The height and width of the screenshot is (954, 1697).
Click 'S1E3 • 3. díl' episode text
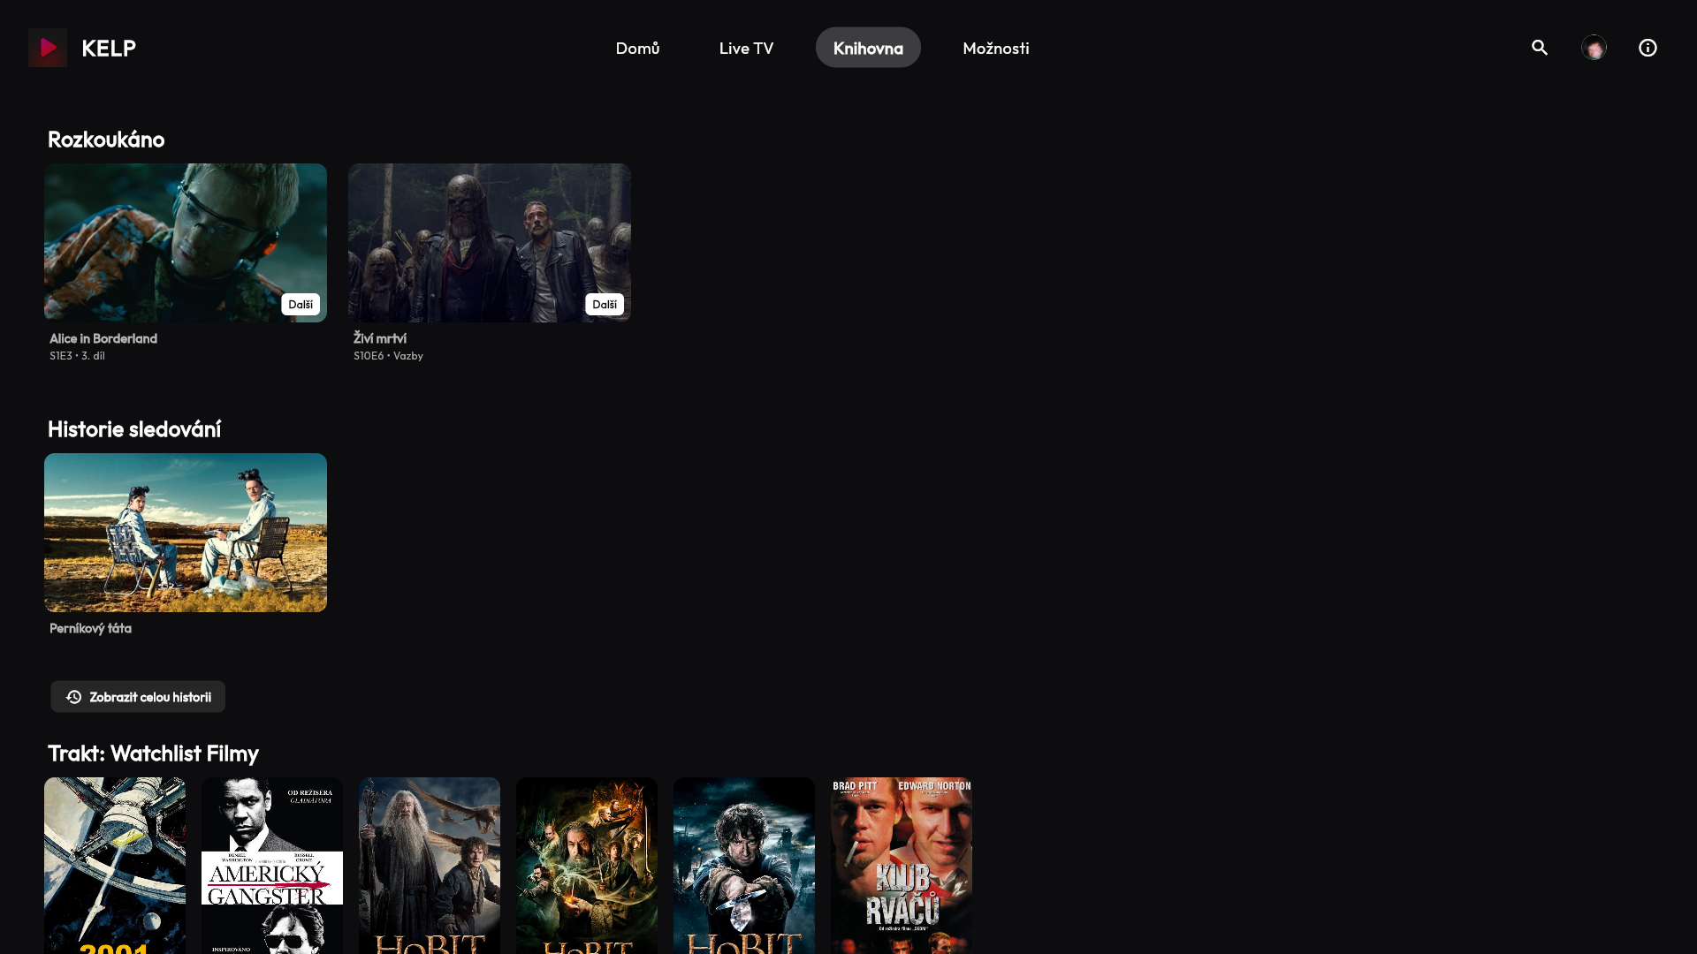pyautogui.click(x=77, y=356)
